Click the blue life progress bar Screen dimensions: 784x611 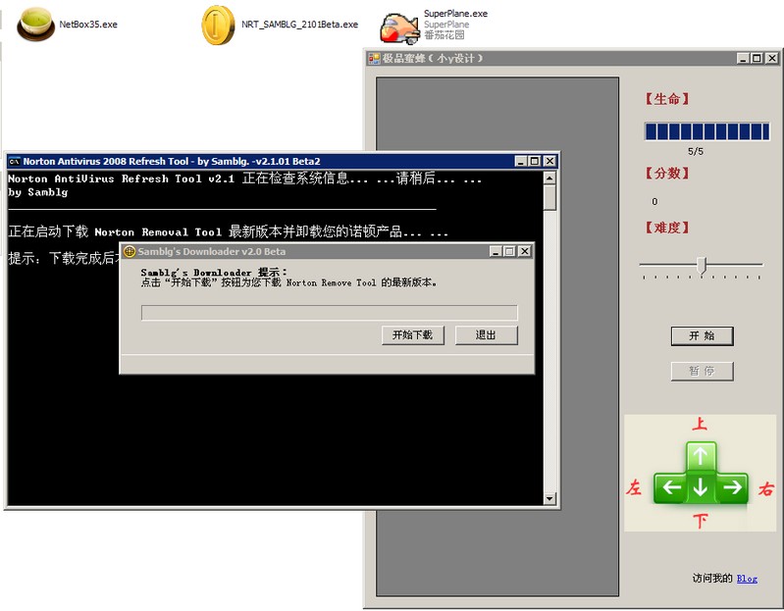(707, 131)
